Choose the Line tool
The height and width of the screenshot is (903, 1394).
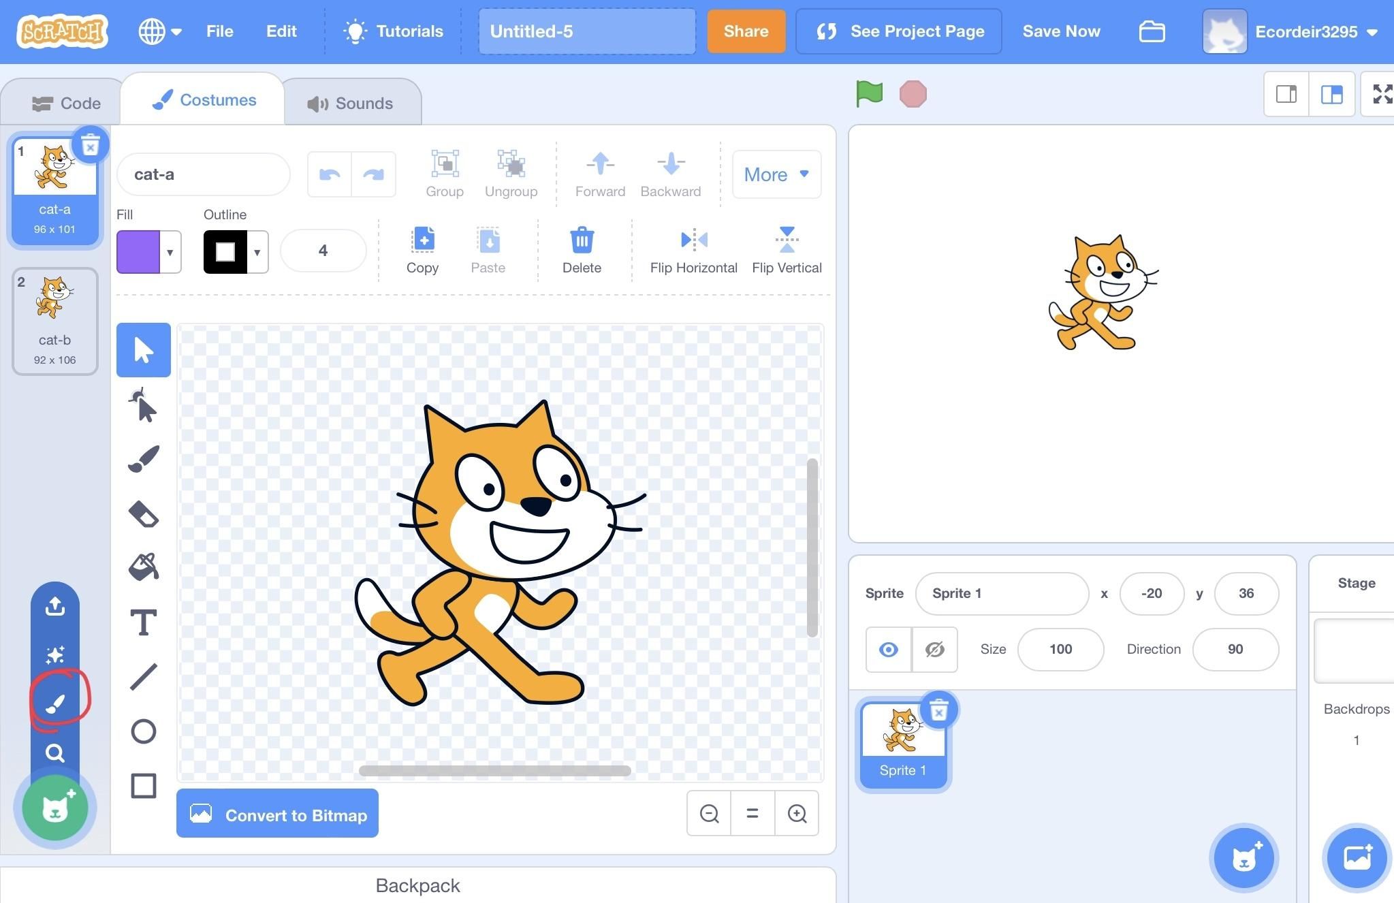pyautogui.click(x=143, y=676)
